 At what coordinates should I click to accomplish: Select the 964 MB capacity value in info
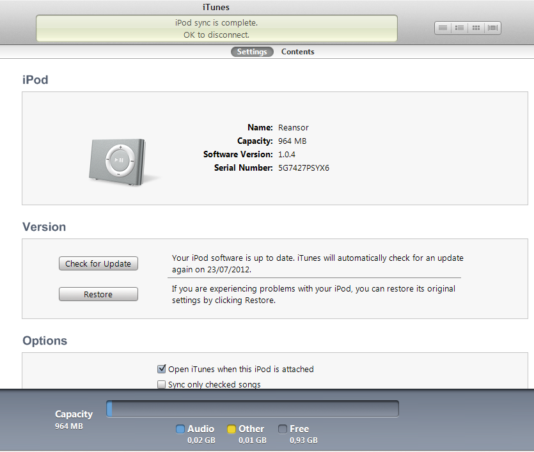[x=292, y=141]
